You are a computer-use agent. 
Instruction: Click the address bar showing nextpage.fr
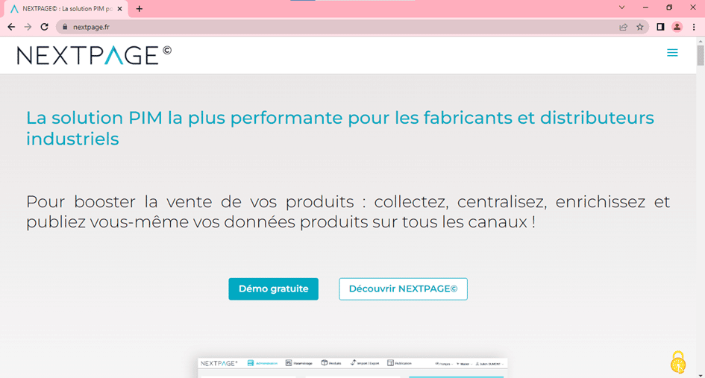pos(336,27)
